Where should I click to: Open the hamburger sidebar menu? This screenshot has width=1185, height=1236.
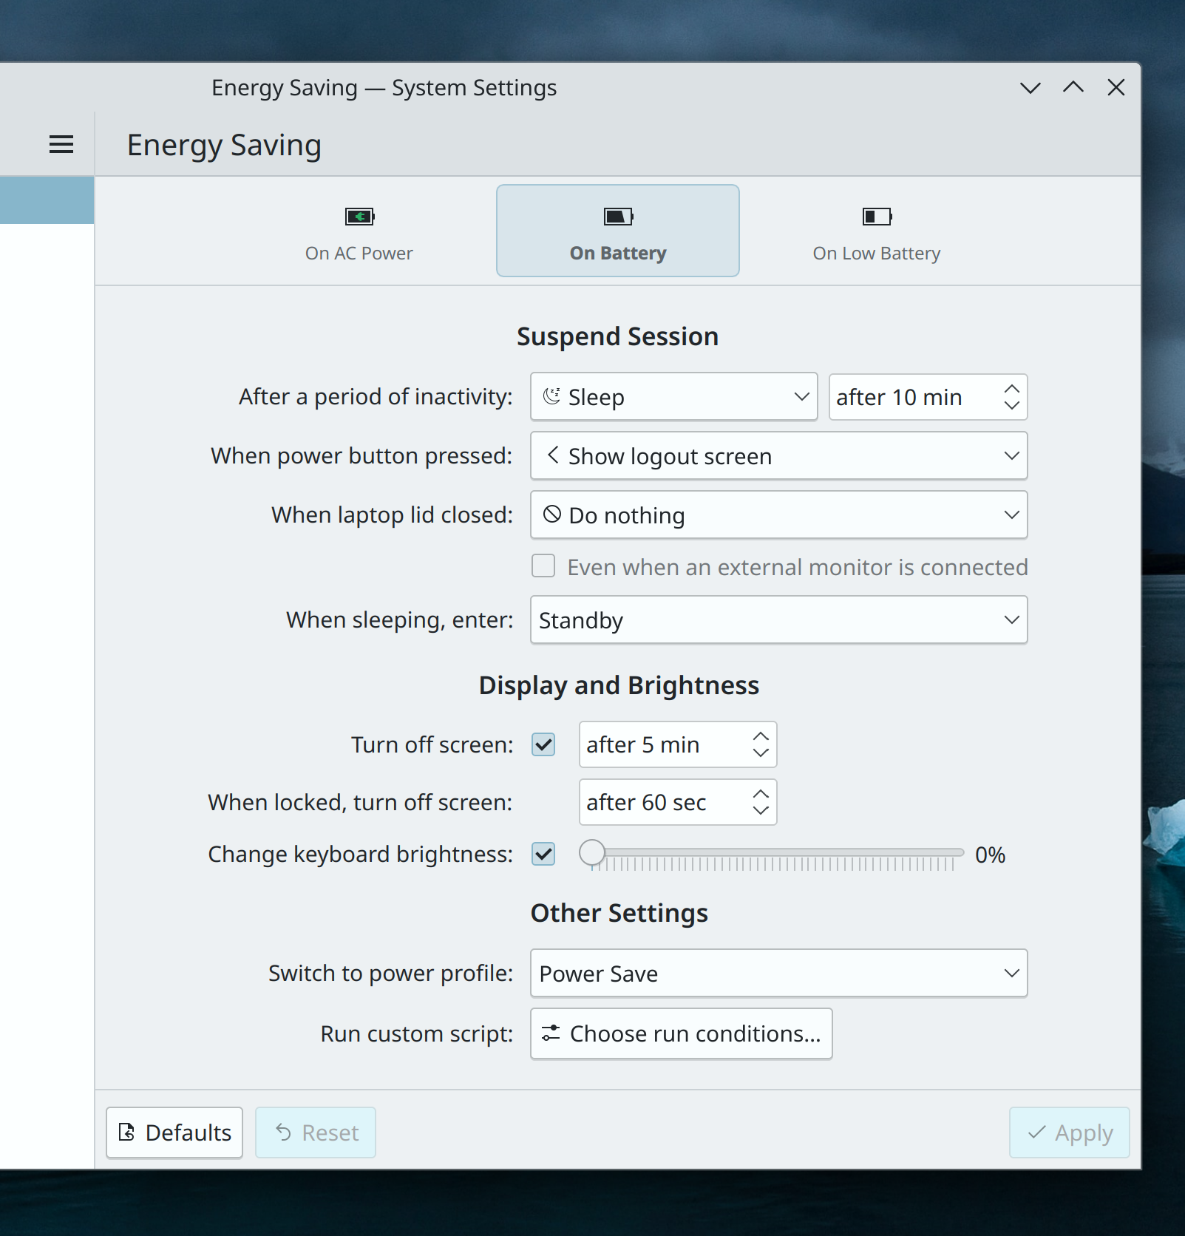[61, 145]
